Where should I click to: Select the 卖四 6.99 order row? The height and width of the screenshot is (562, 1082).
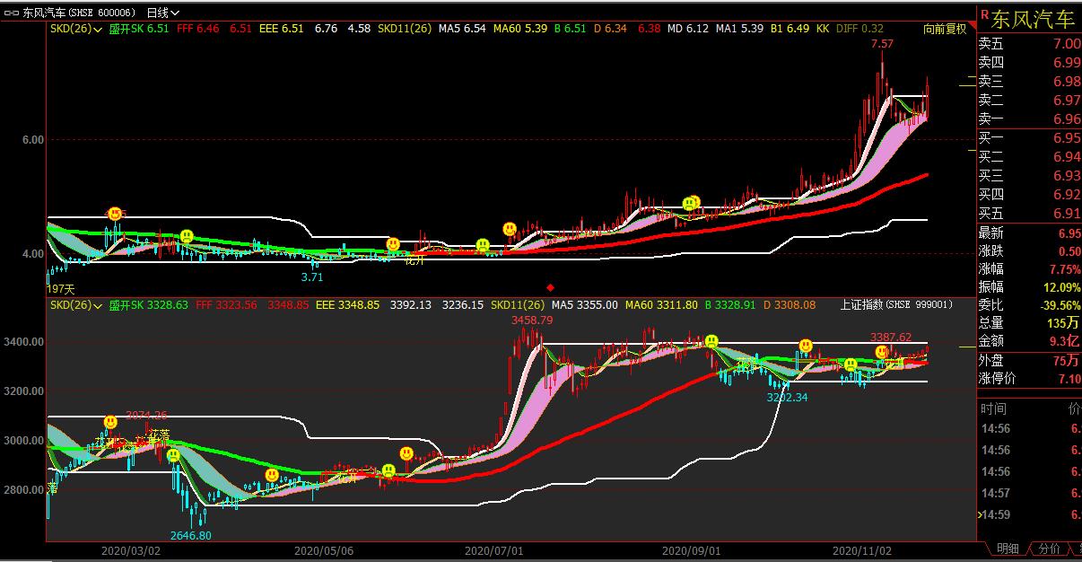pyautogui.click(x=1029, y=62)
